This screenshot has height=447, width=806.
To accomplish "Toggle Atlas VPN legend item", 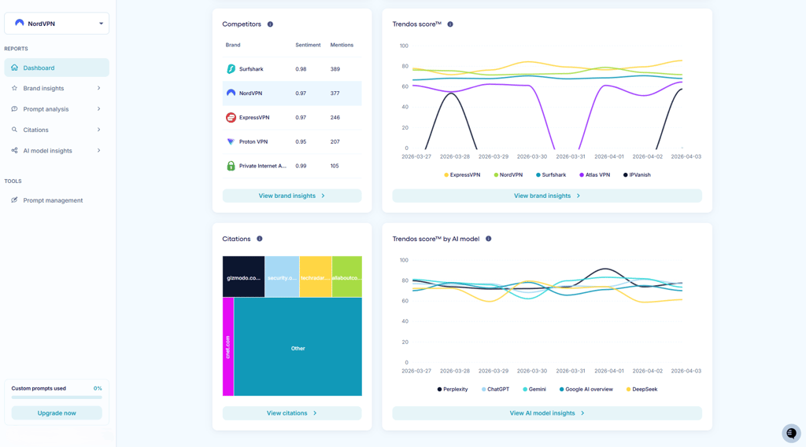I will click(595, 175).
